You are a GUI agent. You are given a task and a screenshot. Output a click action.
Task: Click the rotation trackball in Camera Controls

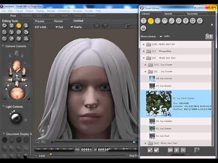[x=17, y=94]
